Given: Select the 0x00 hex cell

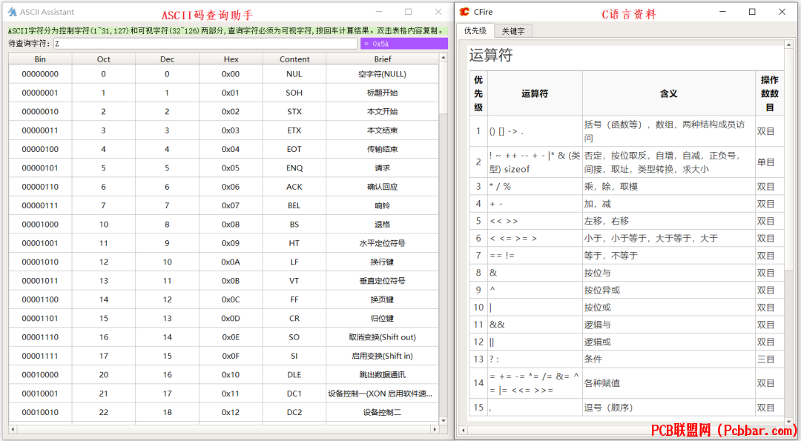Looking at the screenshot, I should [231, 74].
